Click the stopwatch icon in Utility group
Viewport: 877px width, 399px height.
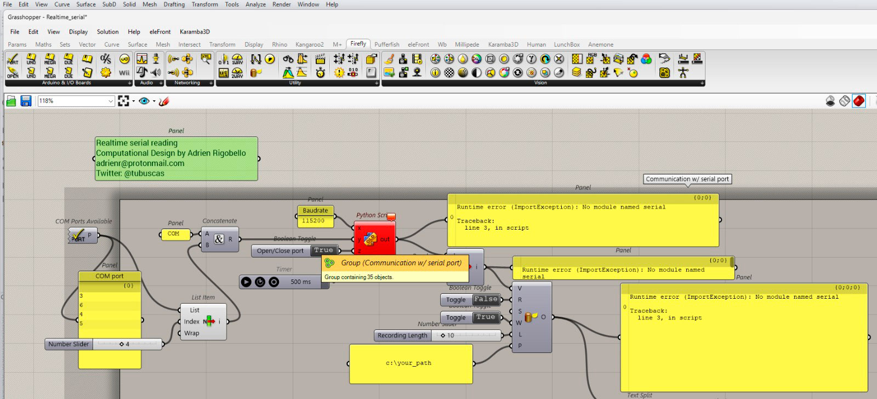click(x=321, y=72)
